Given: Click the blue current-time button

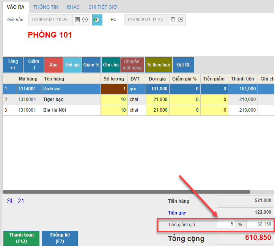Looking at the screenshot, I should tap(97, 20).
